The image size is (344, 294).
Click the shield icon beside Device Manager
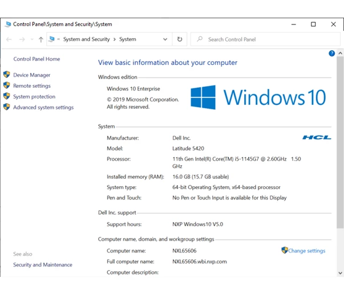[x=7, y=75]
